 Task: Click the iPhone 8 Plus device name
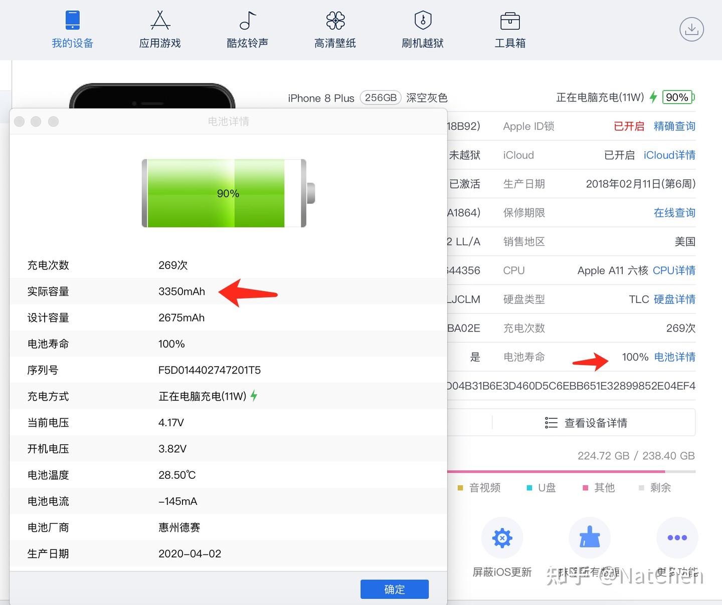coord(321,98)
